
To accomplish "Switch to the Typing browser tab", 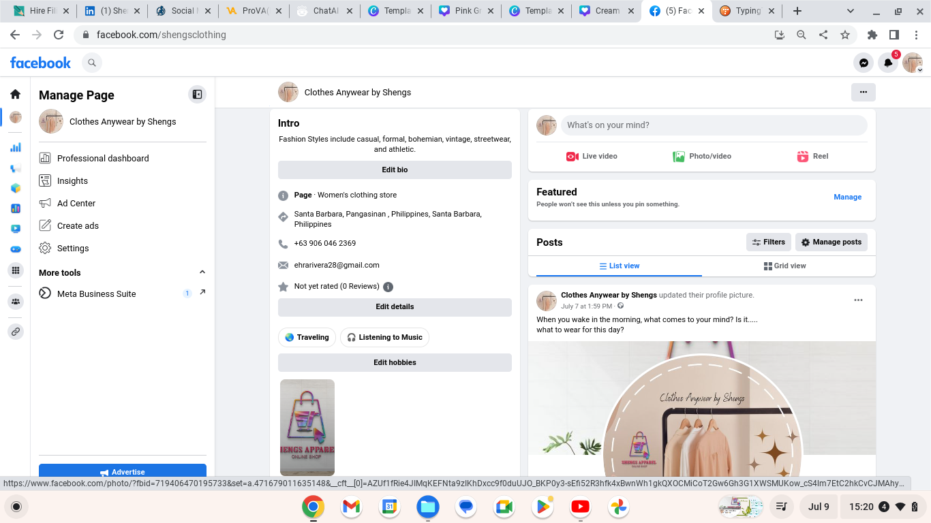I will click(748, 11).
